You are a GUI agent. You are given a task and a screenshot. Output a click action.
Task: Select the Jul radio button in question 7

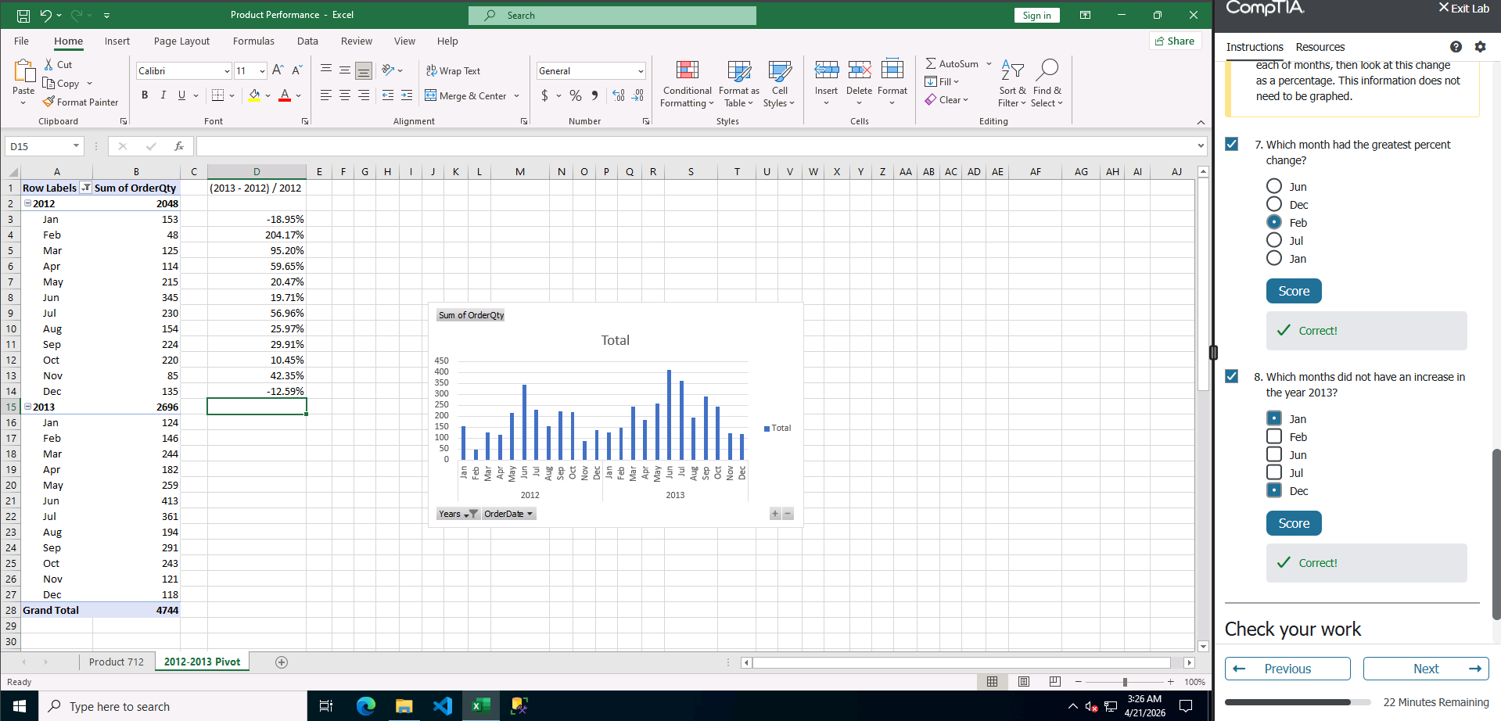coord(1274,241)
